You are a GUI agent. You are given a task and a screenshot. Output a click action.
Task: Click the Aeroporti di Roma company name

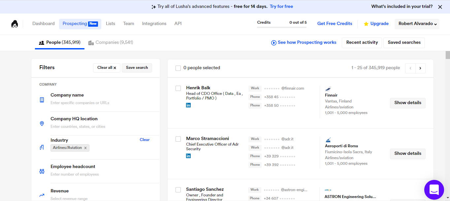341,146
